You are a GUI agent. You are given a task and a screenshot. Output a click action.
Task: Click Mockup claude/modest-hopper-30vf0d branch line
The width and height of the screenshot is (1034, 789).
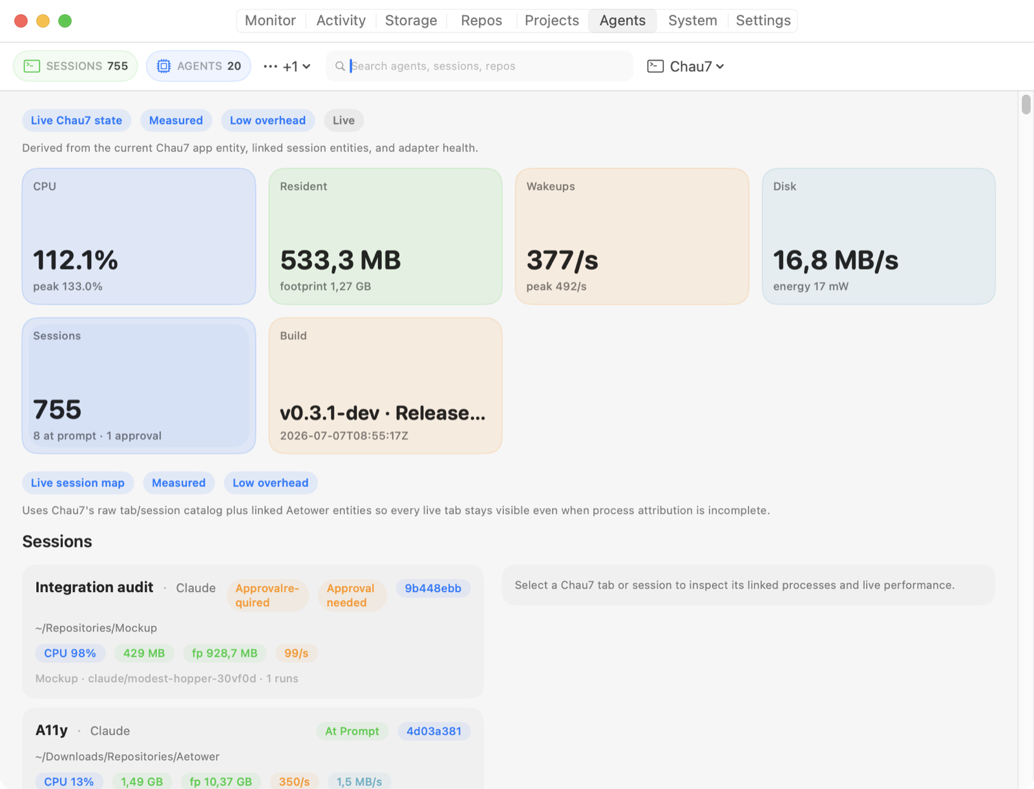pyautogui.click(x=167, y=678)
